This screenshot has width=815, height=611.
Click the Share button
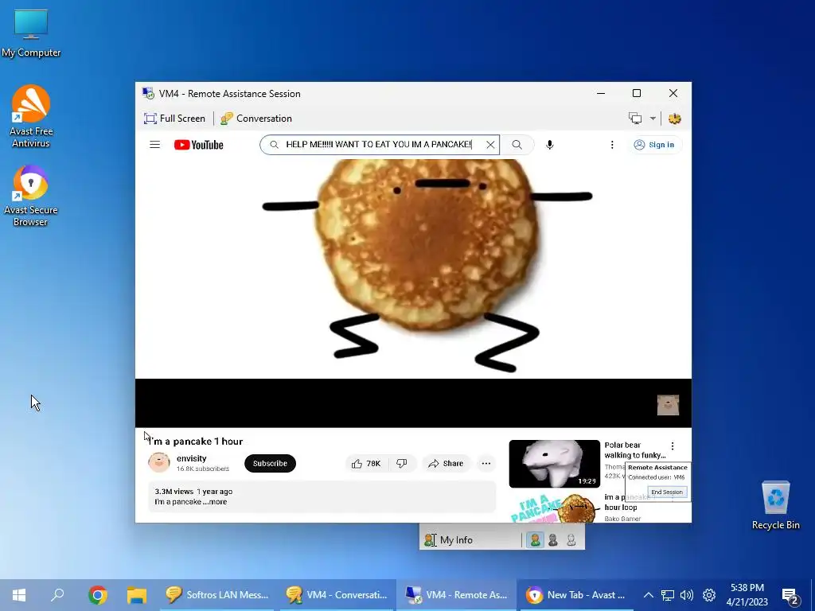click(446, 464)
